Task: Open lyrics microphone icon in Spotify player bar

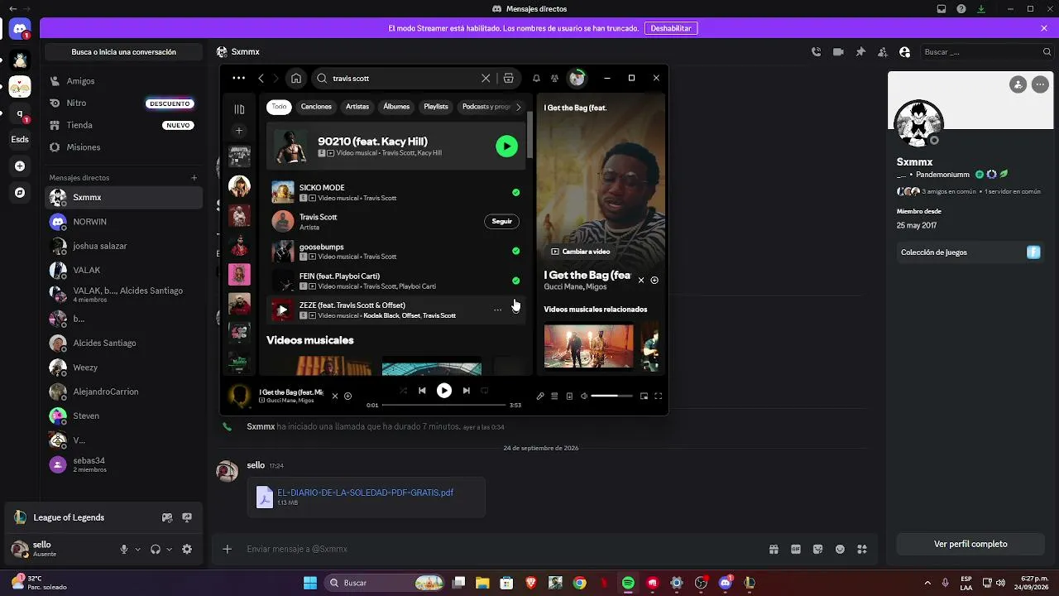Action: [540, 396]
